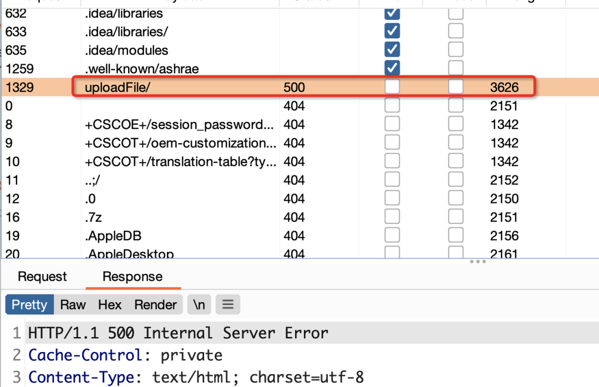
Task: Select the .well-known/ashrae payload
Action: 142,69
